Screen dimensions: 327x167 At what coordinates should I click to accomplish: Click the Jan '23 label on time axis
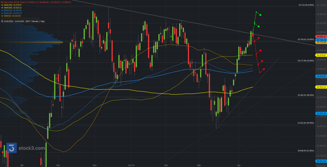(x=131, y=165)
